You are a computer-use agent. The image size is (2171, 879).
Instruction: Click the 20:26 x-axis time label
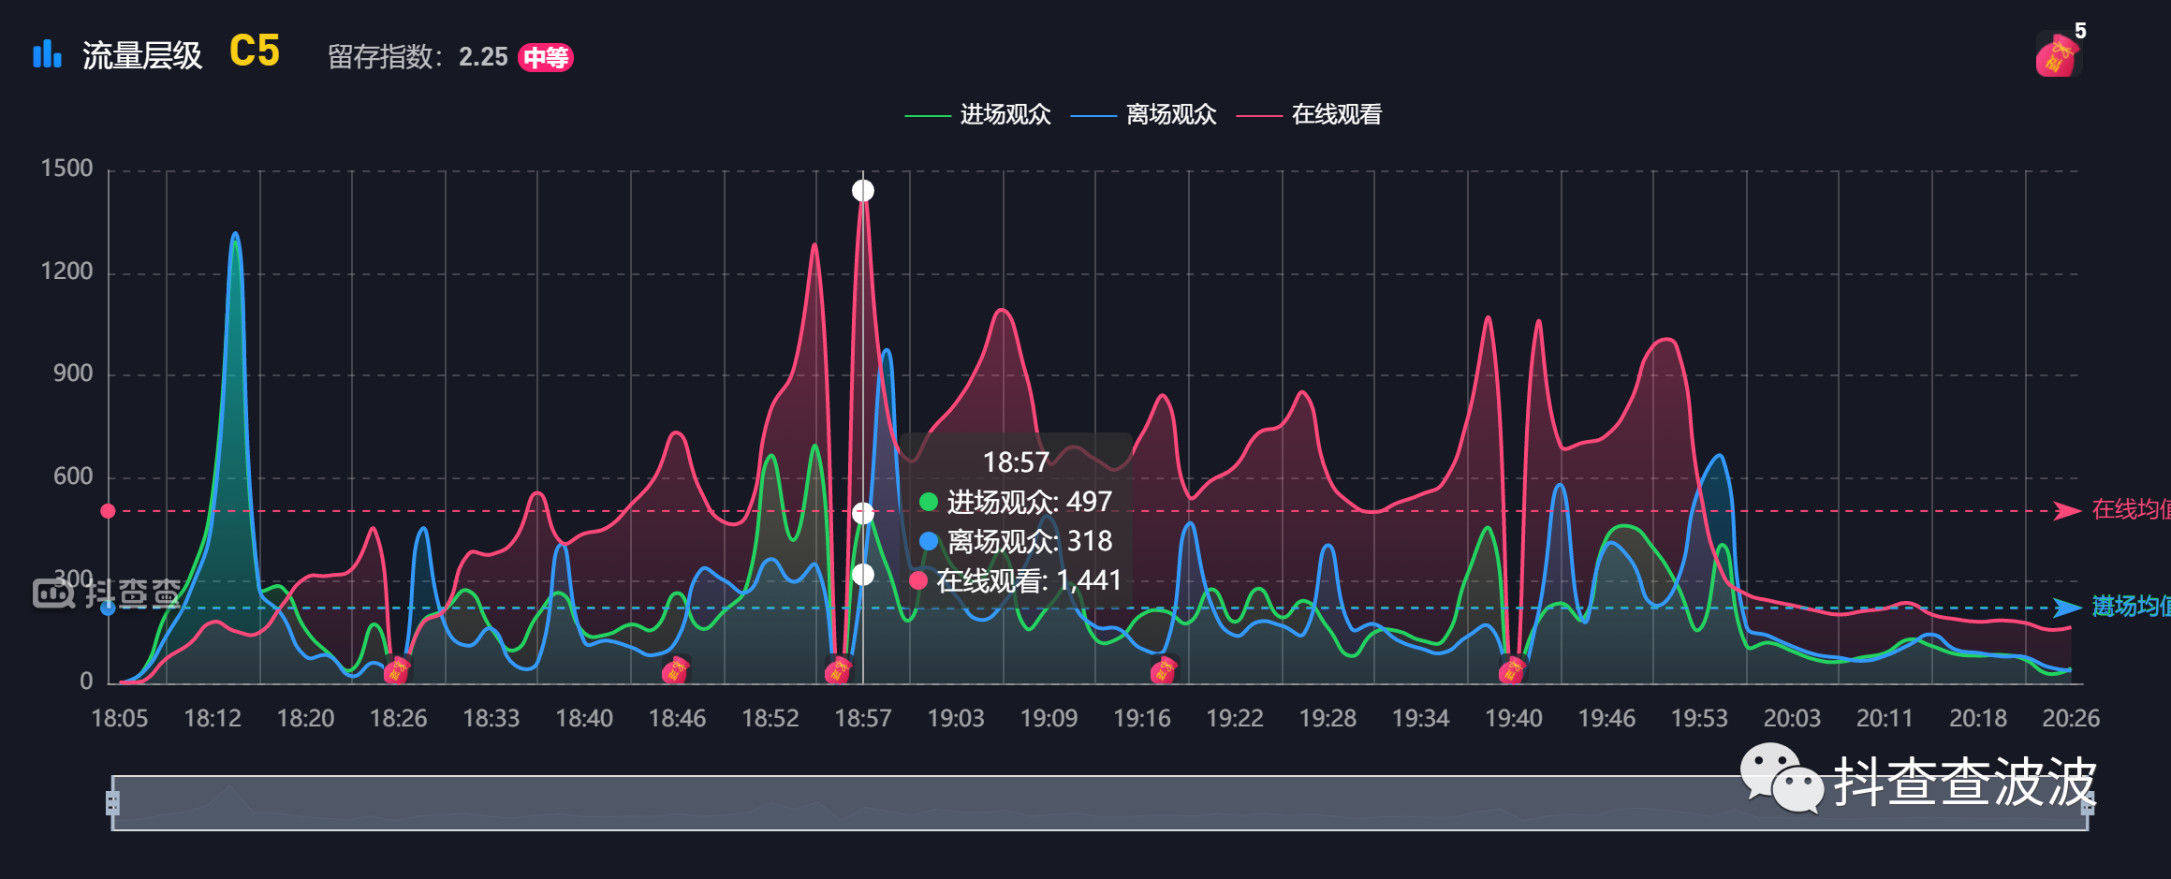2071,718
